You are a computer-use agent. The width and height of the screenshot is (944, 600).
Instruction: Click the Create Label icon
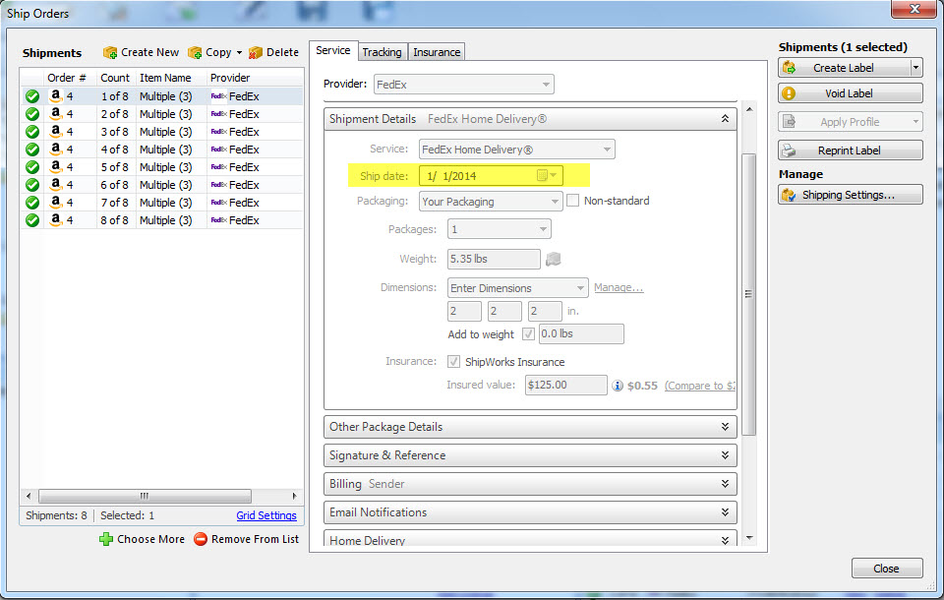coord(790,68)
